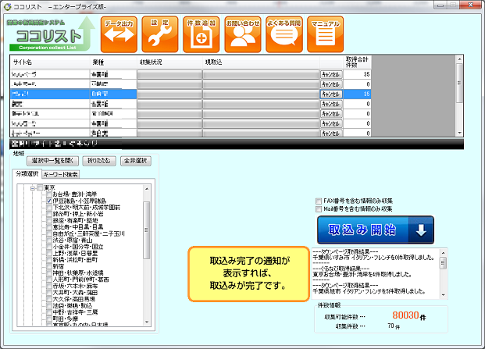
Task: Start import with 取込み開始 button
Action: coord(376,230)
